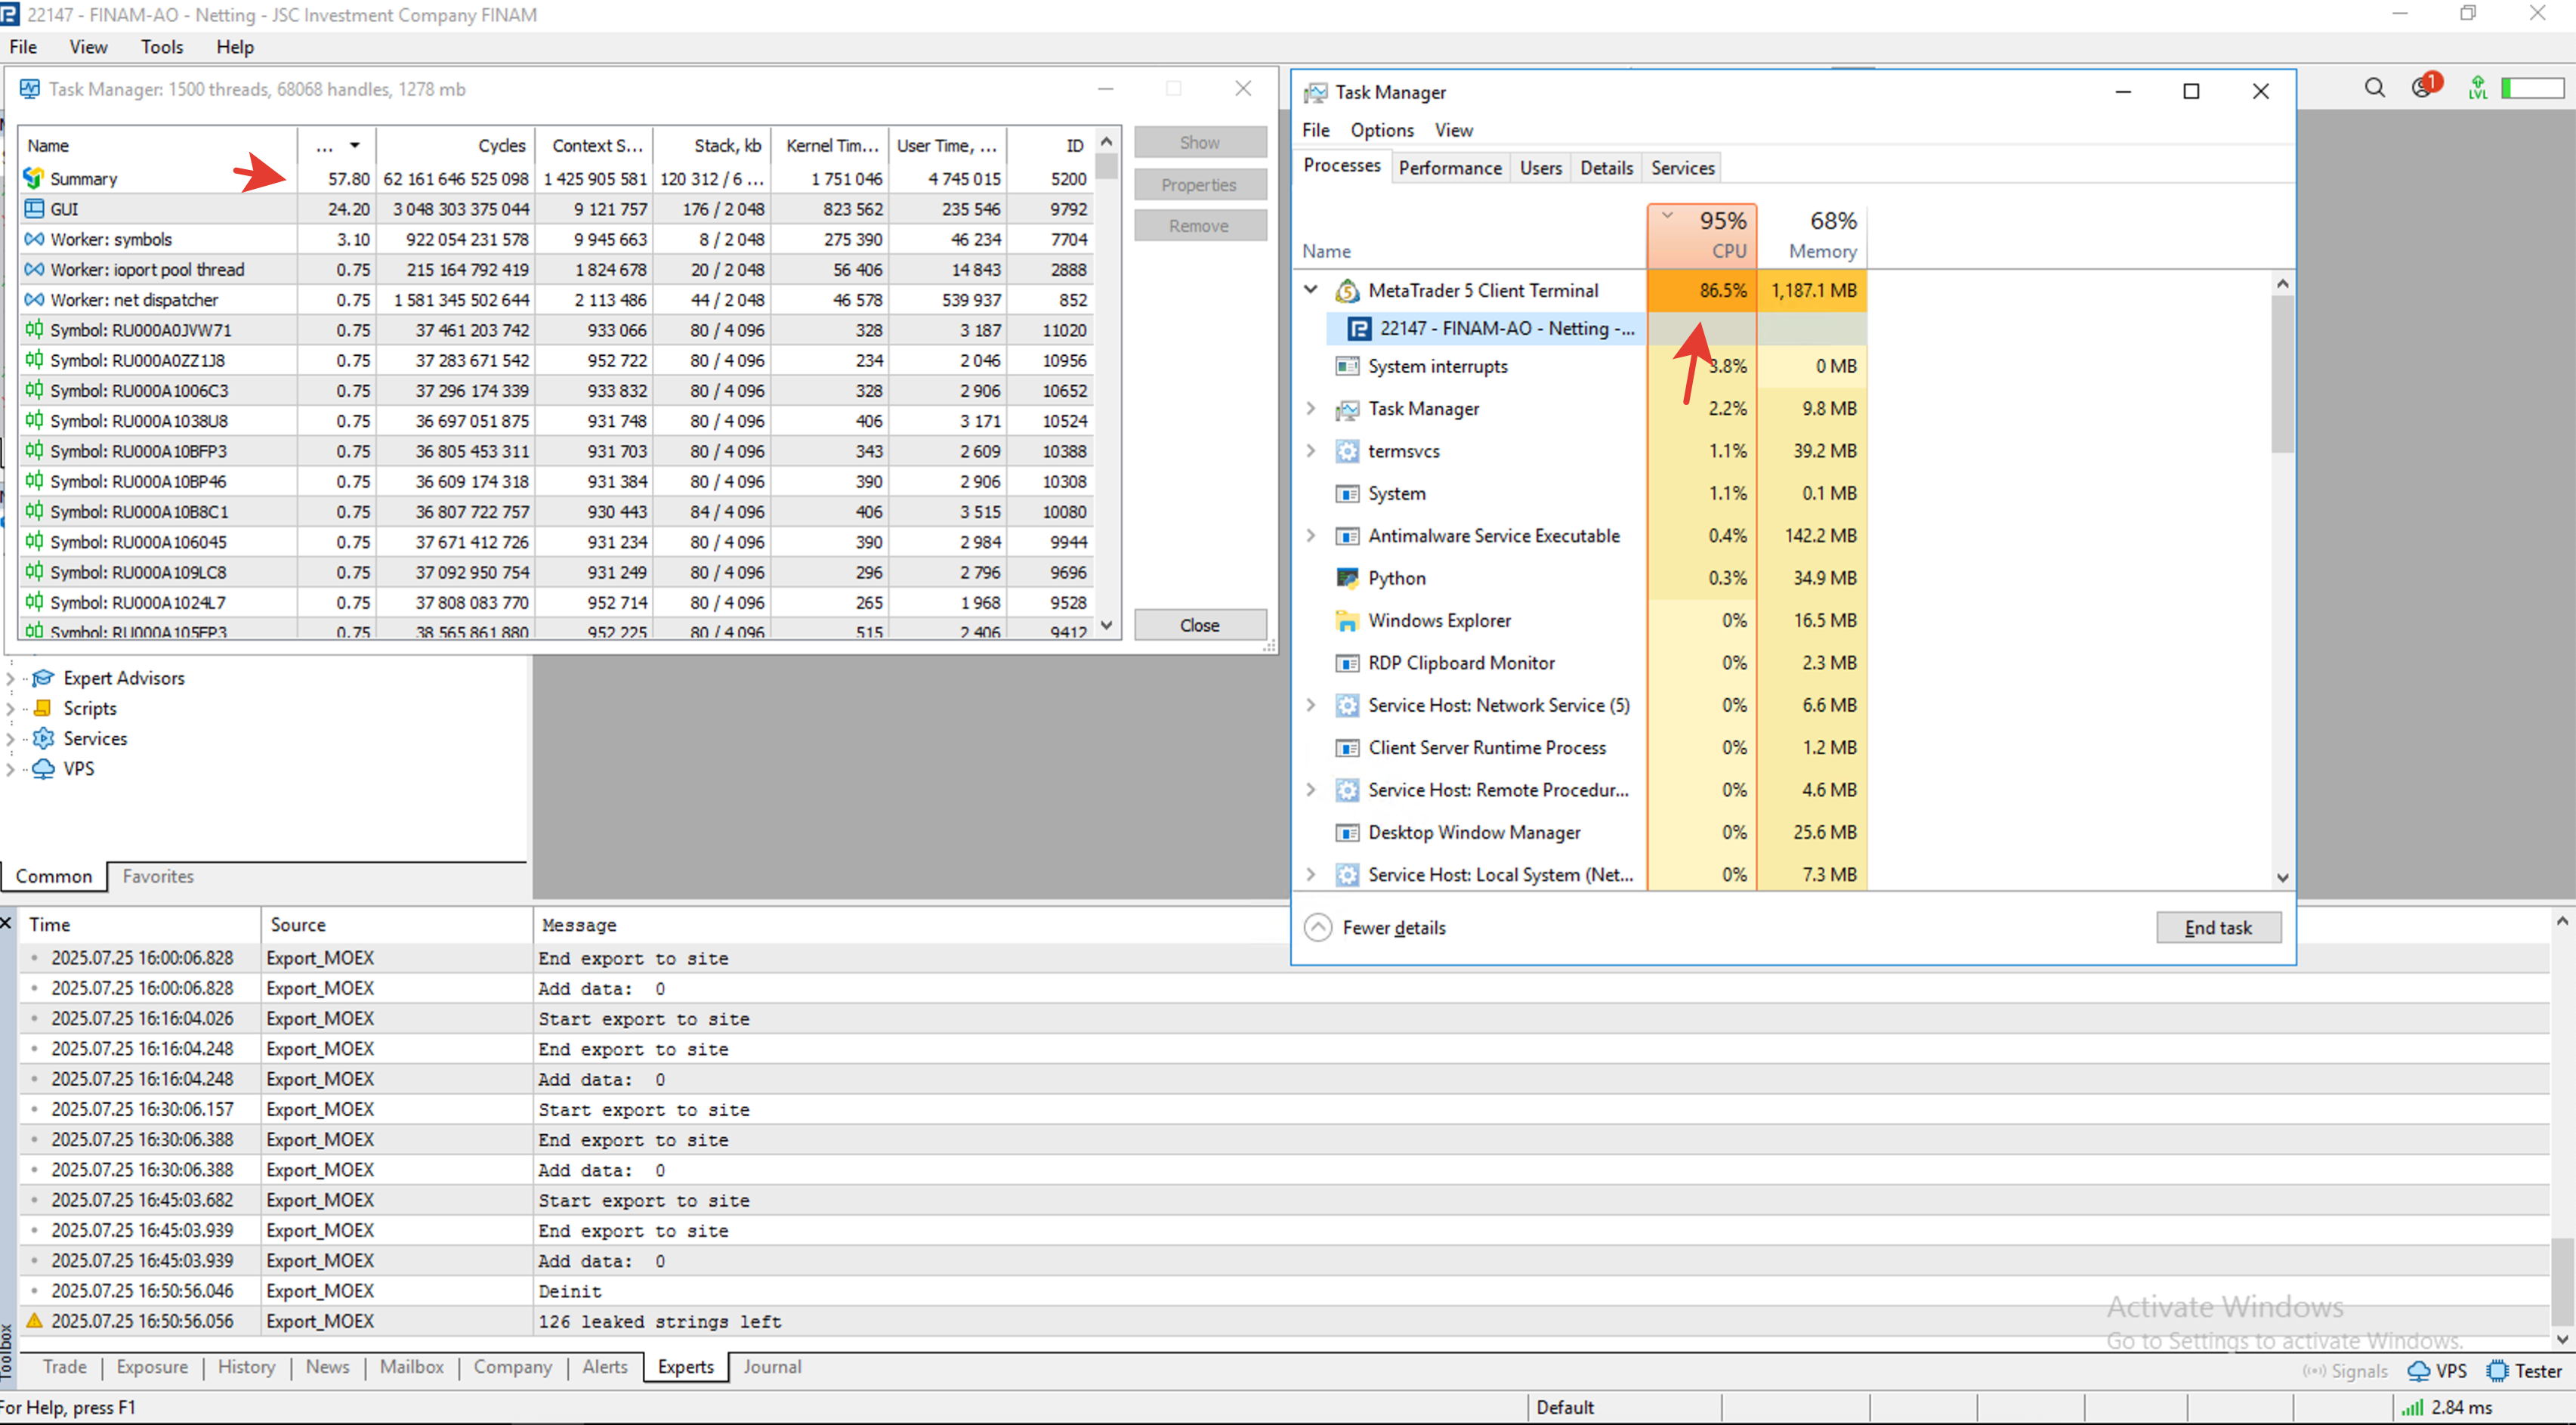Click the Services gear icon in navigator
Viewport: 2576px width, 1425px height.
pyautogui.click(x=43, y=738)
